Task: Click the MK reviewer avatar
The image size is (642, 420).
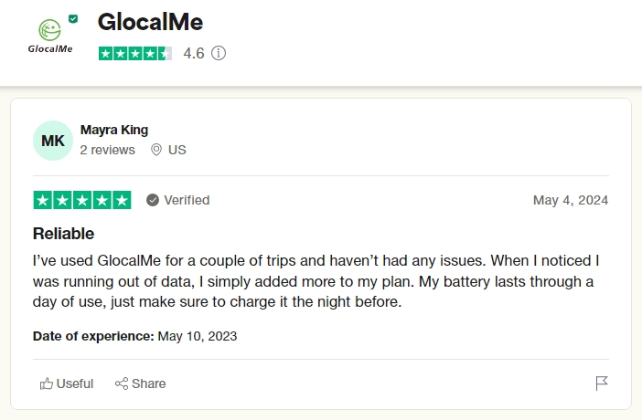Action: point(52,141)
